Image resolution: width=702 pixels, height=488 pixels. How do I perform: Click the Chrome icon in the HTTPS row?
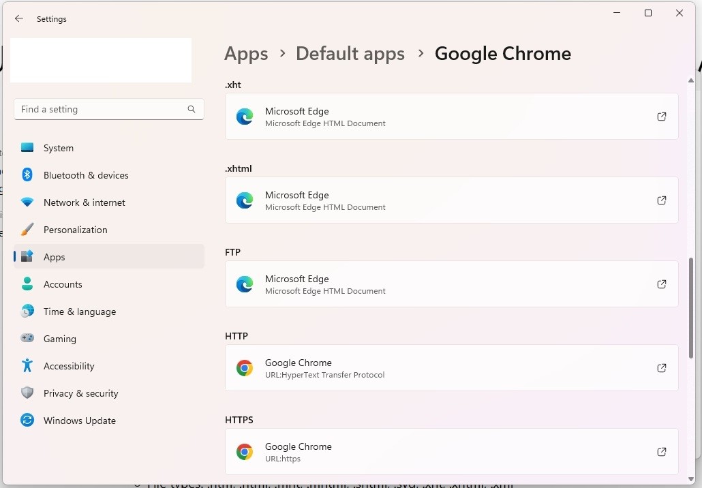tap(245, 452)
